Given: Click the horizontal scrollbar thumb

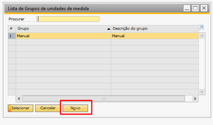Looking at the screenshot, I should click(104, 99).
